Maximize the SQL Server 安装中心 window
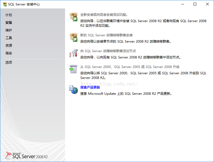This screenshot has width=214, height=162. pos(195,4)
